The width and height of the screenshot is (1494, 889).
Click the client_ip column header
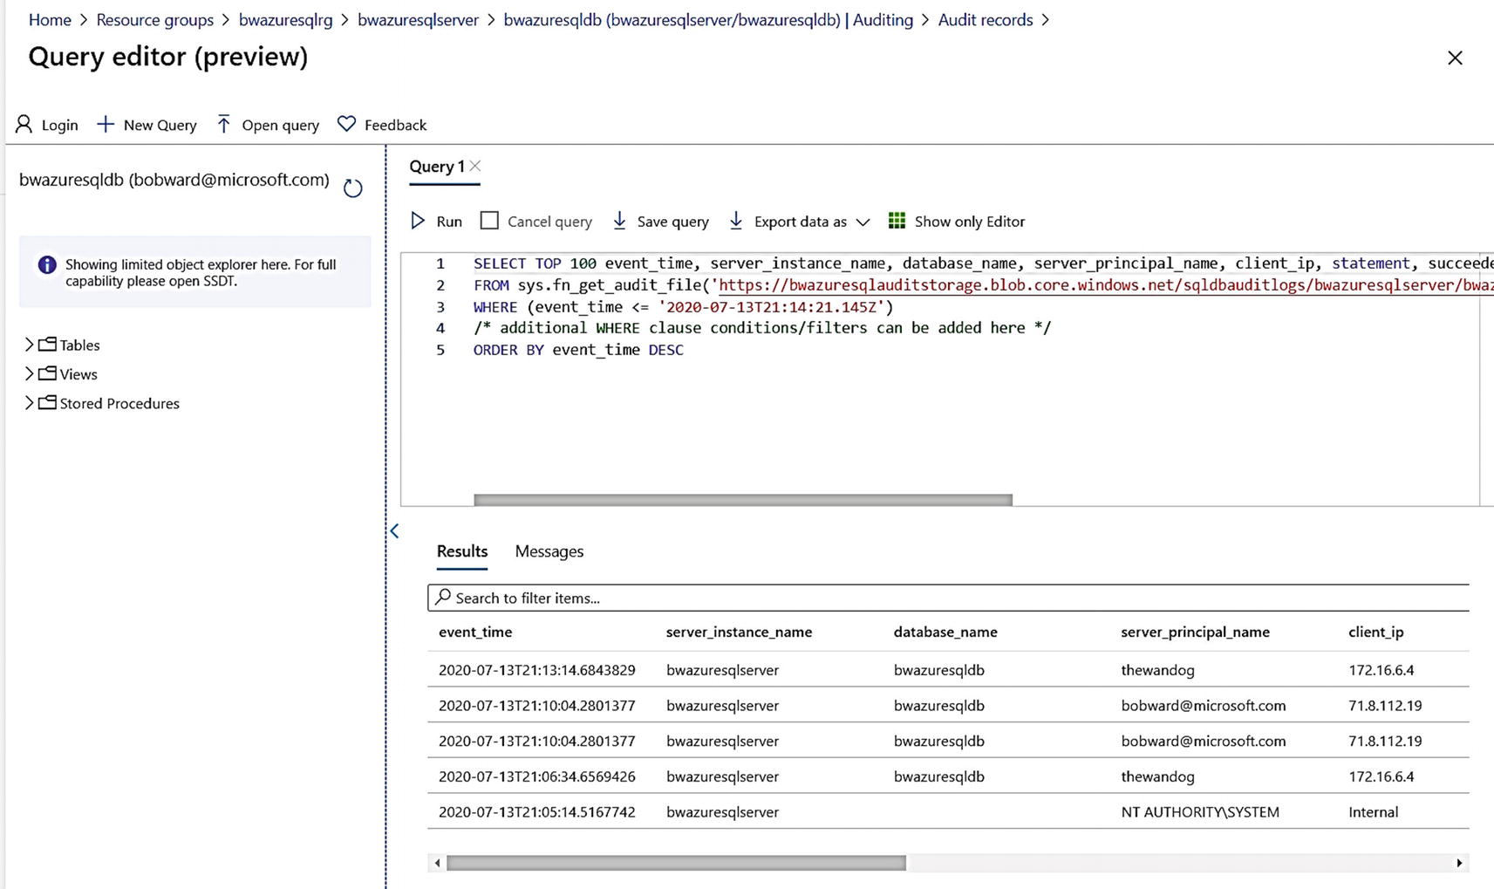pyautogui.click(x=1376, y=632)
